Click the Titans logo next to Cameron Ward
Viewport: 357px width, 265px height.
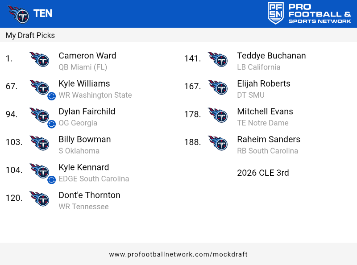pos(39,59)
